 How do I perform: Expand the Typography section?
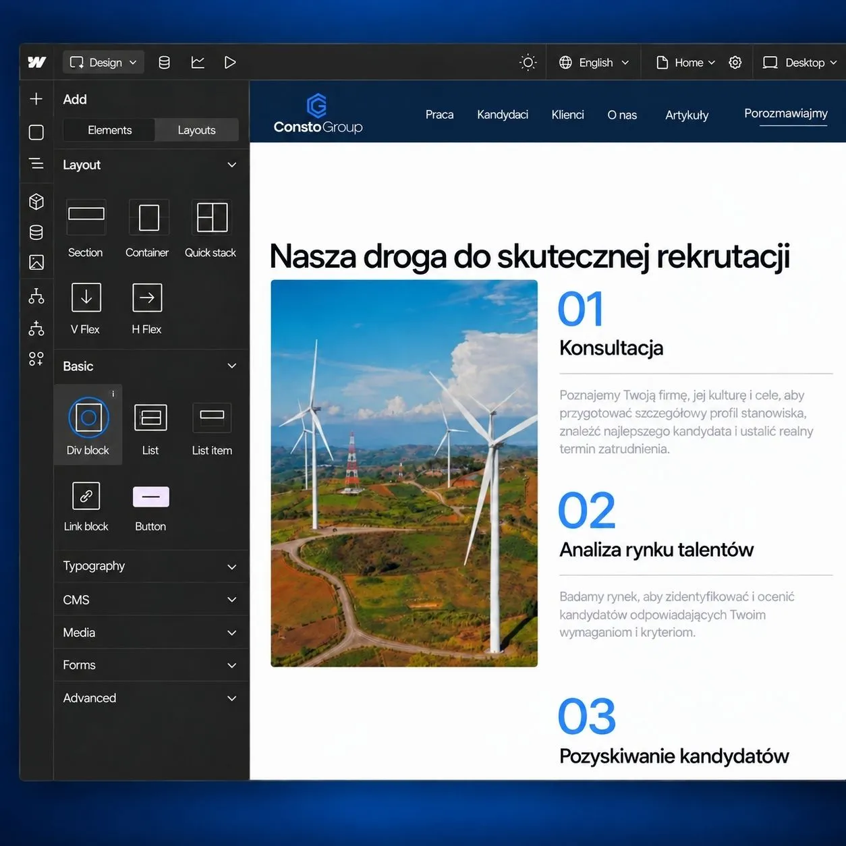point(150,566)
